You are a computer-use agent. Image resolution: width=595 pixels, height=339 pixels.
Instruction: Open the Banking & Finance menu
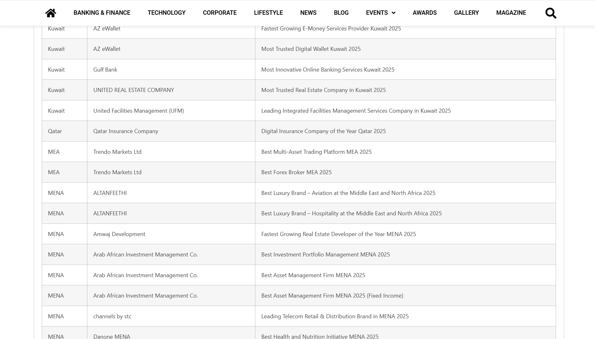pos(102,13)
